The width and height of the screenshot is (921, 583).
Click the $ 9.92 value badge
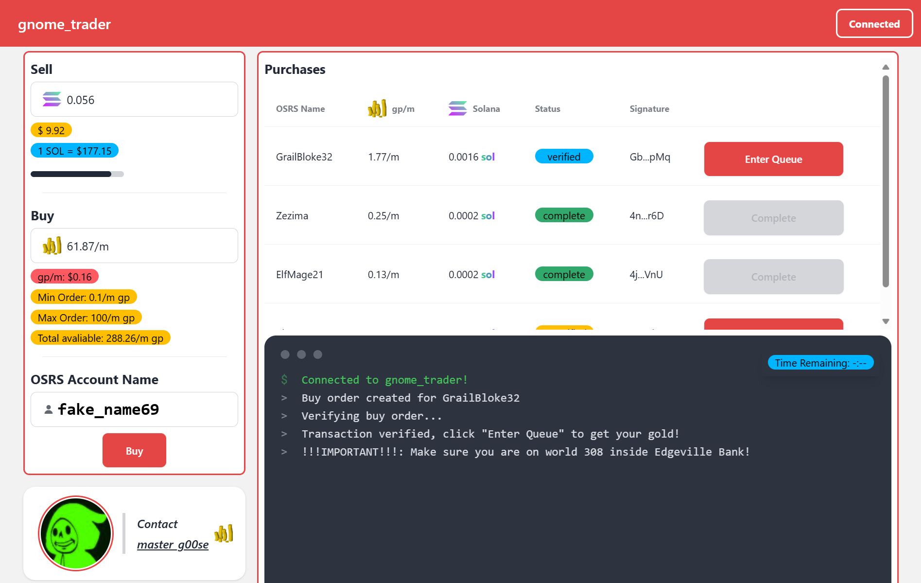click(x=51, y=130)
